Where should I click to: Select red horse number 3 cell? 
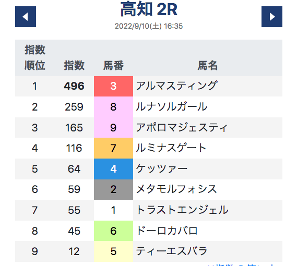113,87
